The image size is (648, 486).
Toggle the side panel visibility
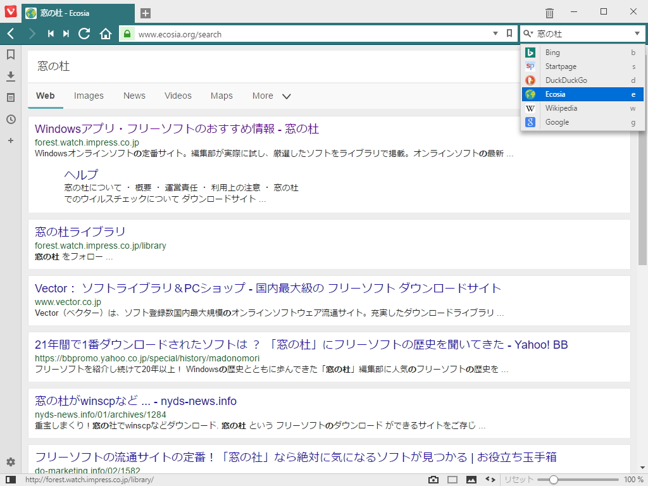[451, 480]
